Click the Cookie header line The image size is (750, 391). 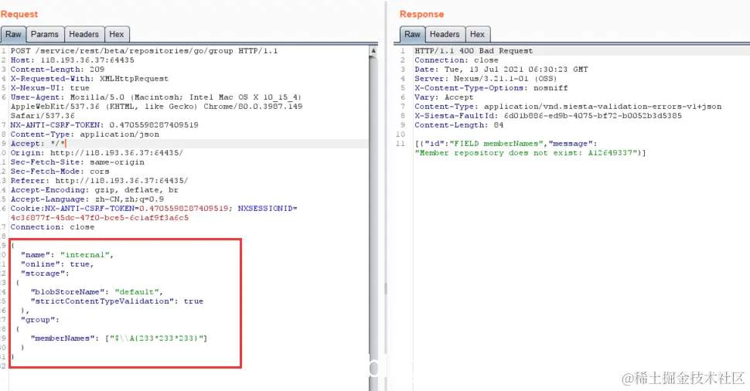[x=154, y=209]
